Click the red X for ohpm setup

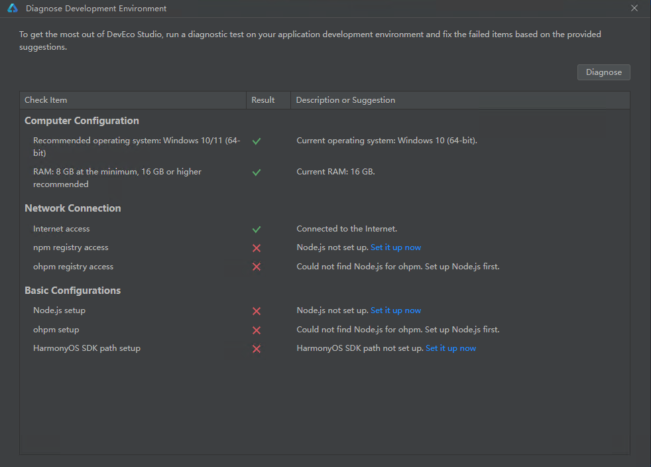click(257, 330)
